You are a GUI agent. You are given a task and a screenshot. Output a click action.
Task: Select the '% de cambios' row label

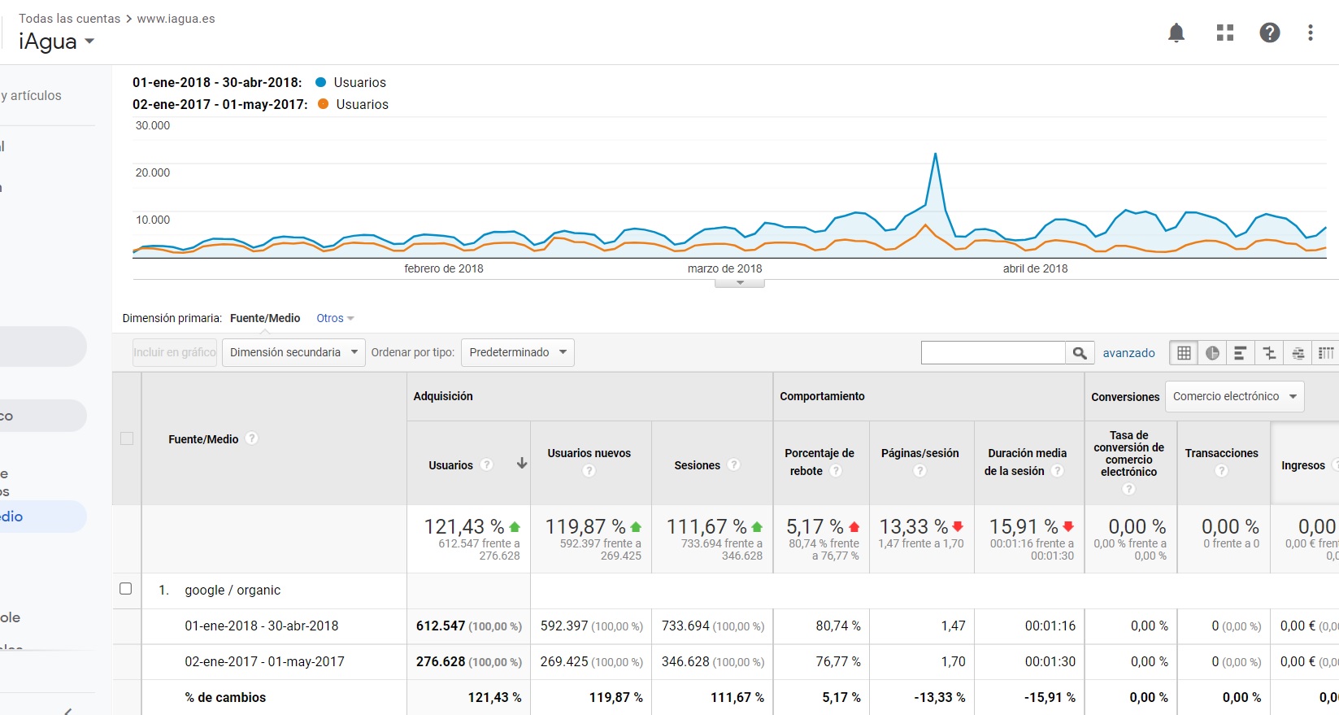tap(225, 697)
